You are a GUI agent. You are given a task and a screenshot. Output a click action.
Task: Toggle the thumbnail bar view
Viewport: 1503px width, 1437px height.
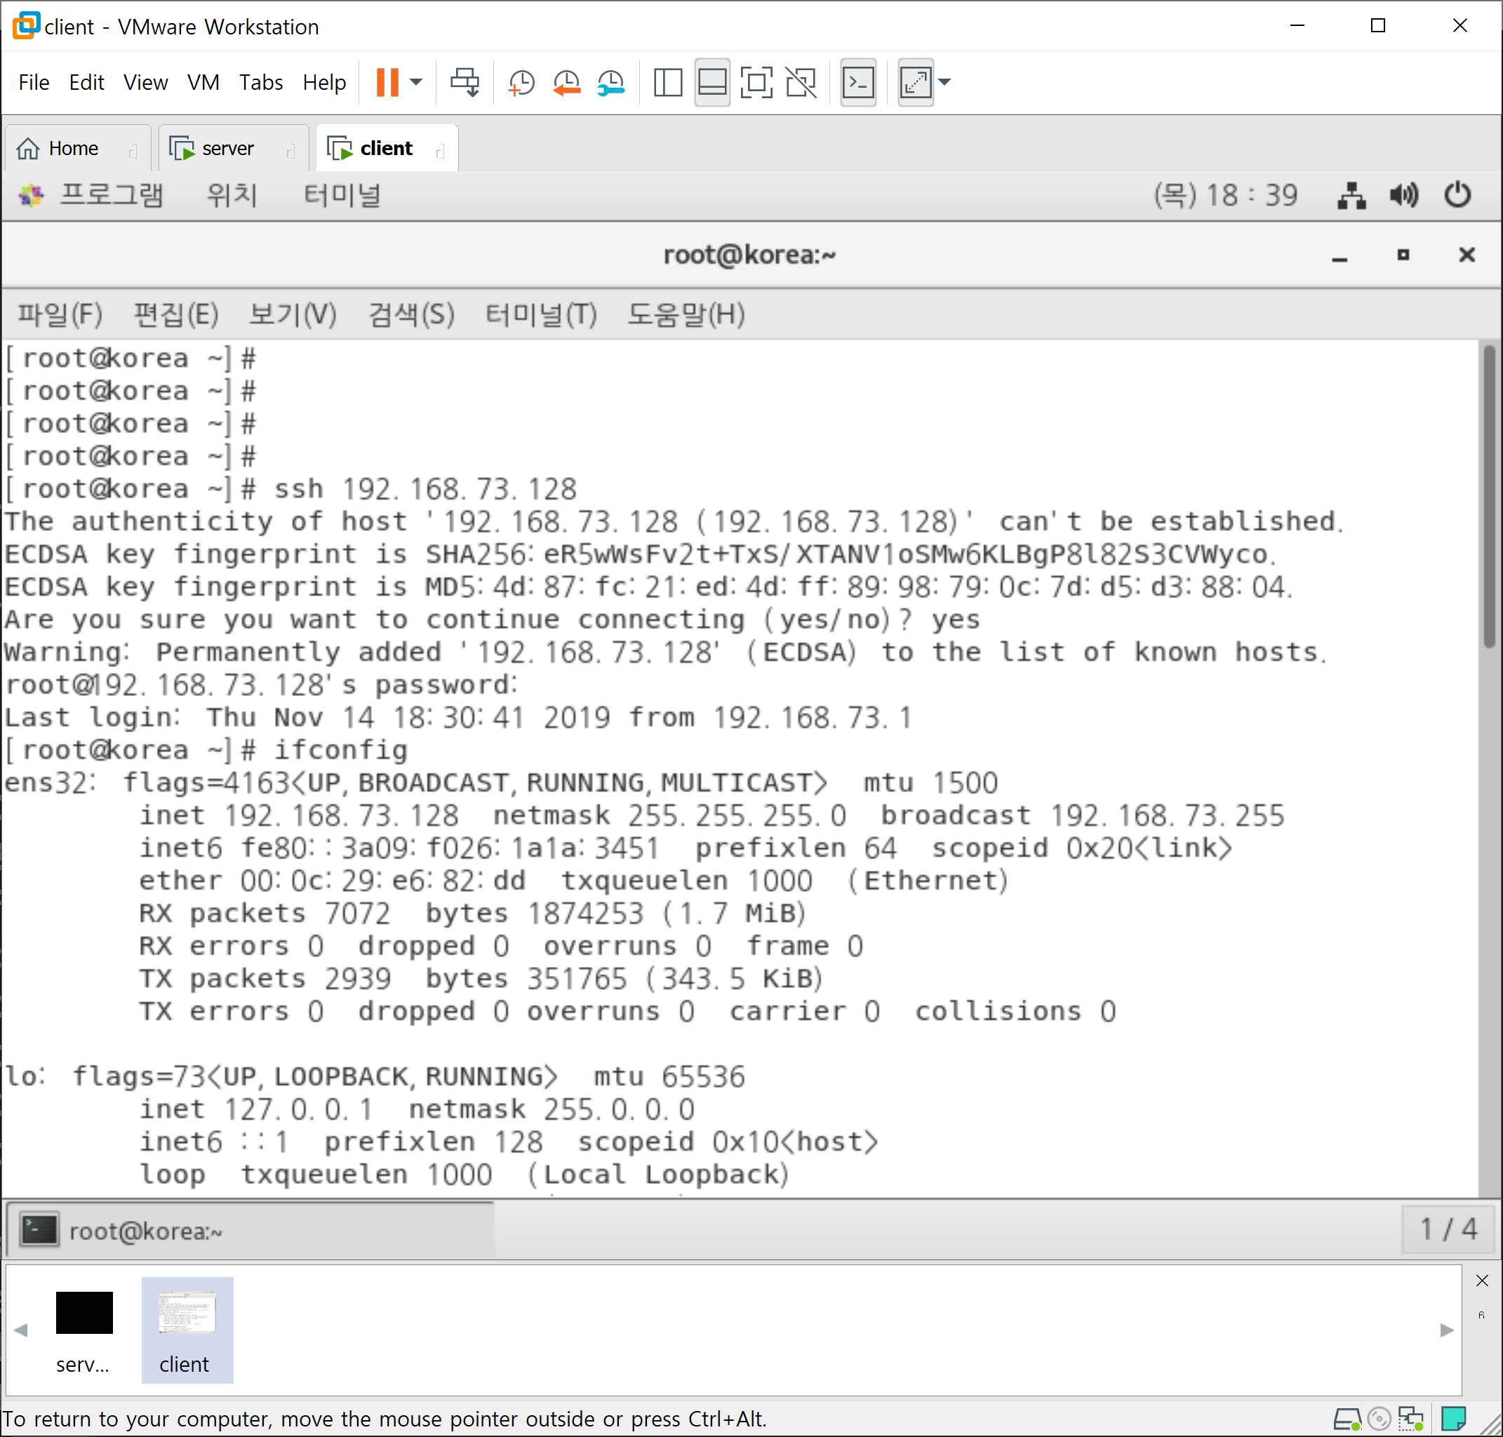(x=712, y=82)
